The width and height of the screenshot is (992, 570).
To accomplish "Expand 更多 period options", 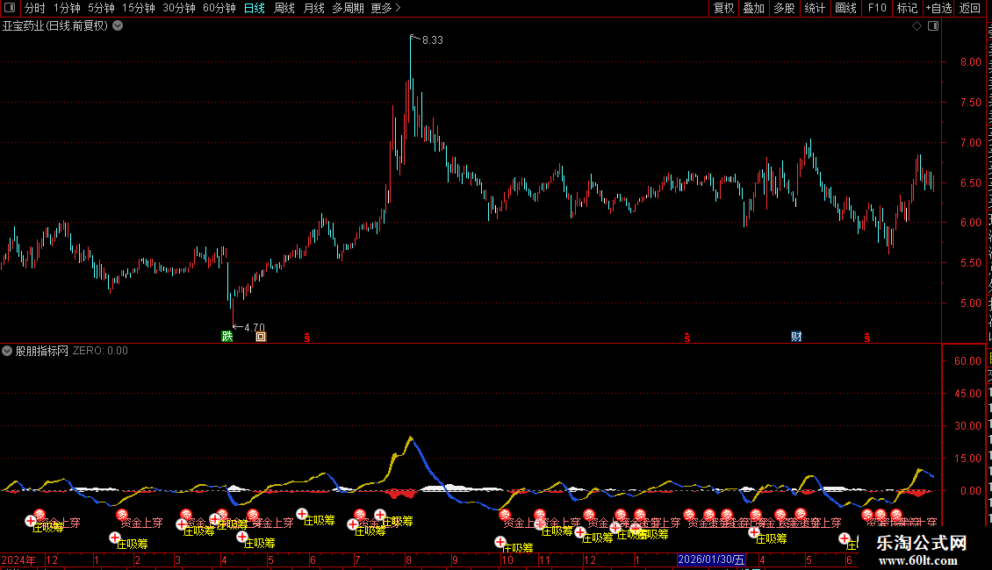I will 385,8.
